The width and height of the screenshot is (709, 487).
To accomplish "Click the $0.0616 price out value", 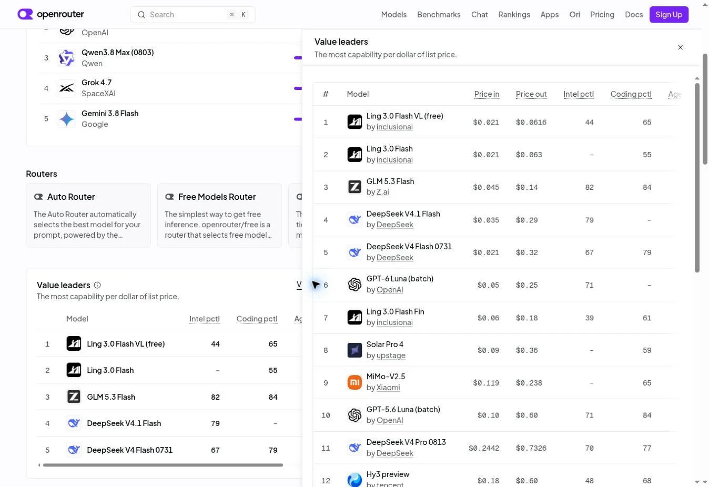I will click(531, 123).
